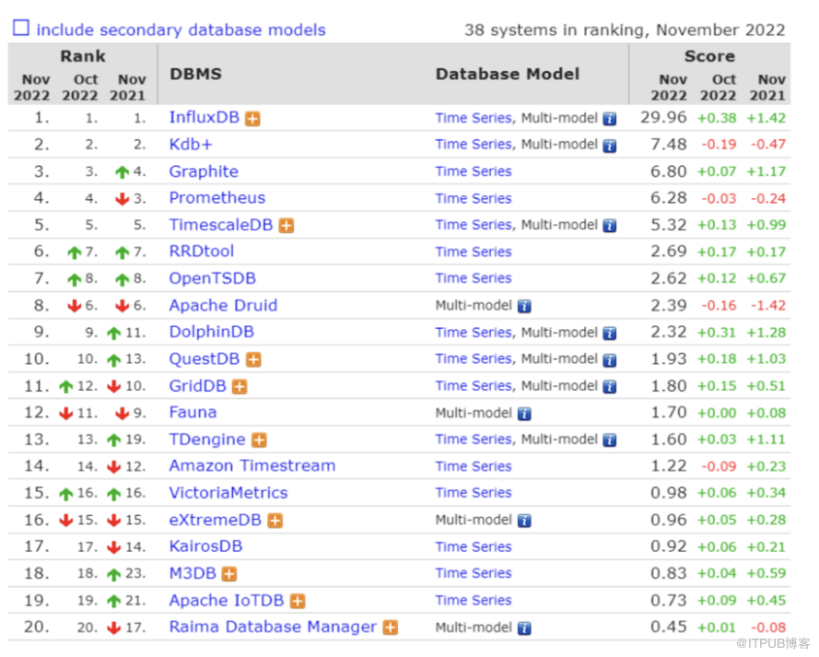Enable the include secondary database models checkbox
Viewport: 819px width, 657px height.
point(21,28)
